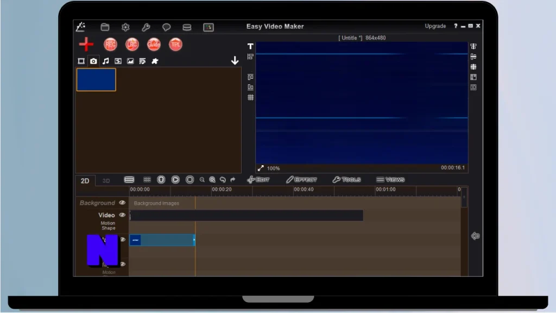This screenshot has width=556, height=313.
Task: Zoom in the timeline
Action: [x=212, y=179]
